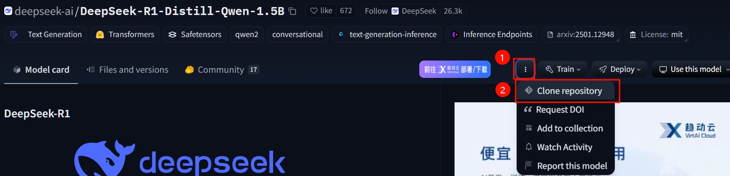Switch to the Files and versions tab
This screenshot has height=176, width=730.
pyautogui.click(x=127, y=70)
